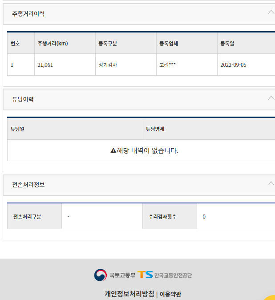Collapse the 주행거리이력 section chevron
The width and height of the screenshot is (275, 300).
(271, 12)
